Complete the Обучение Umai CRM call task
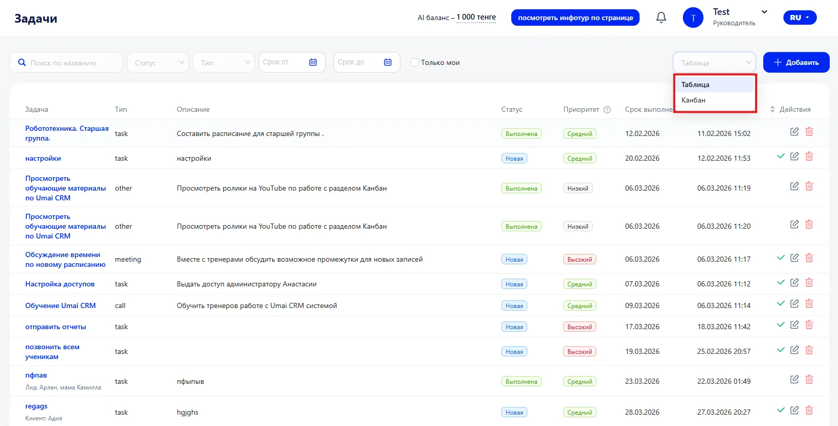The height and width of the screenshot is (426, 838). 781,303
